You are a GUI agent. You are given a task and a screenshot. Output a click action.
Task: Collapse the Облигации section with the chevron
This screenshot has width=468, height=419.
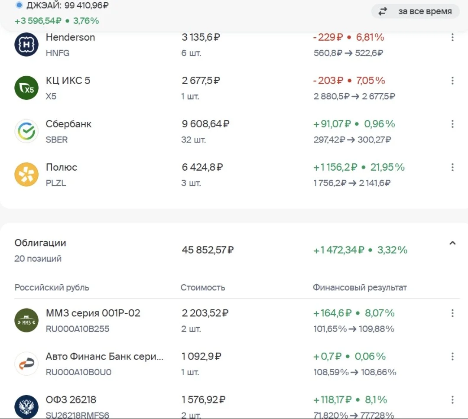click(x=452, y=243)
